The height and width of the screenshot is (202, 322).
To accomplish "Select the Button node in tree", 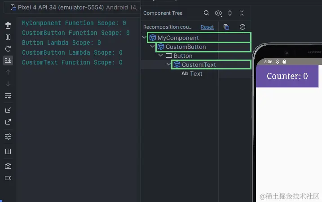I will coord(183,56).
